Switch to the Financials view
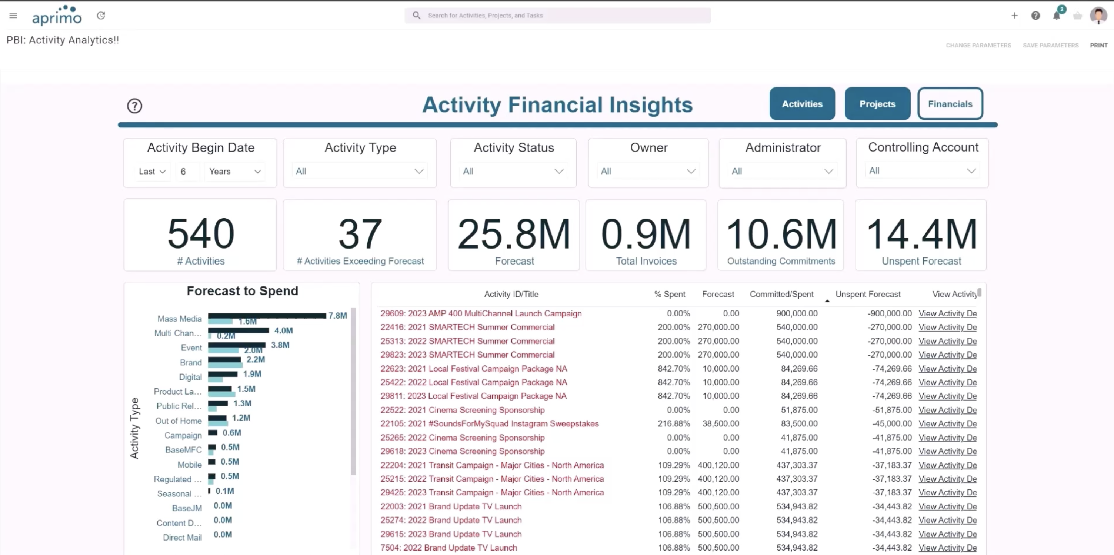 click(950, 103)
